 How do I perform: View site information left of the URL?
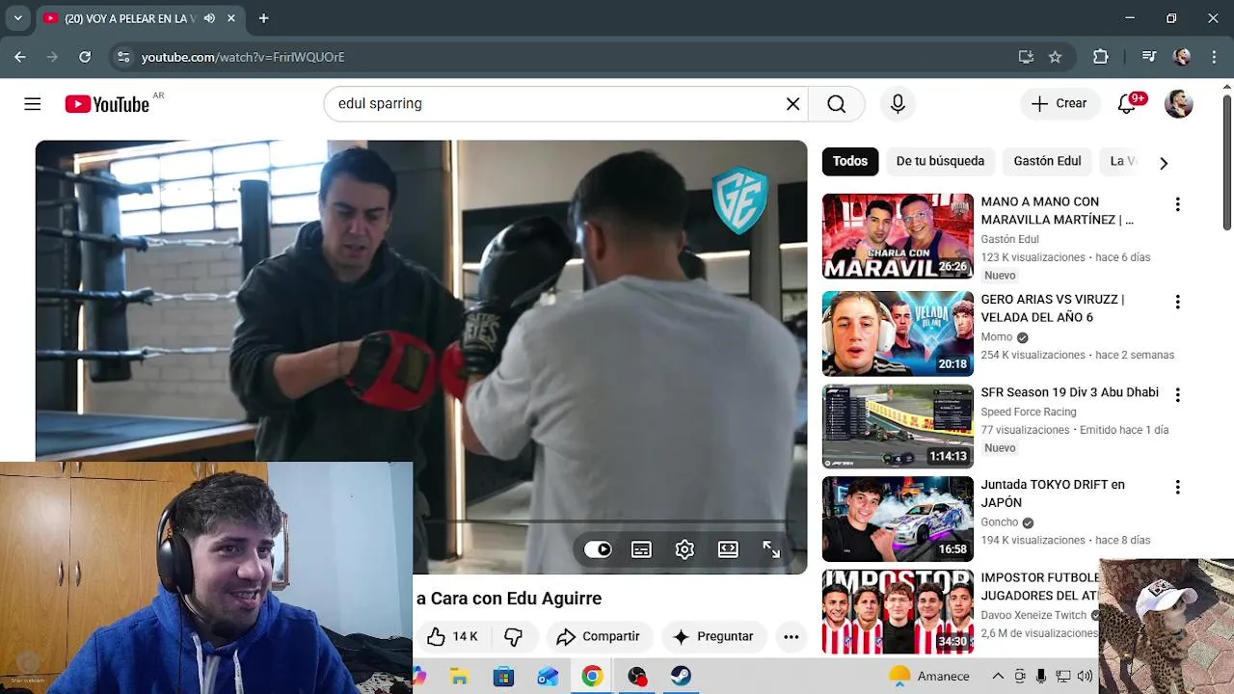point(122,57)
